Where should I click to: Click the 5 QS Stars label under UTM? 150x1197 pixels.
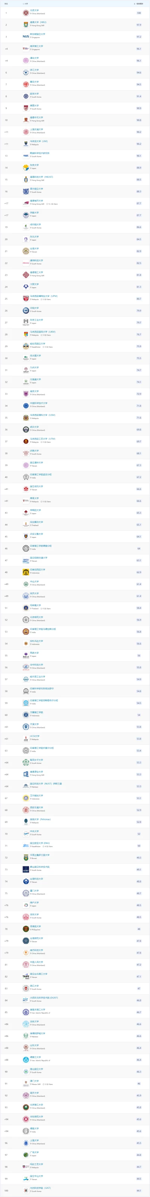coord(47,443)
